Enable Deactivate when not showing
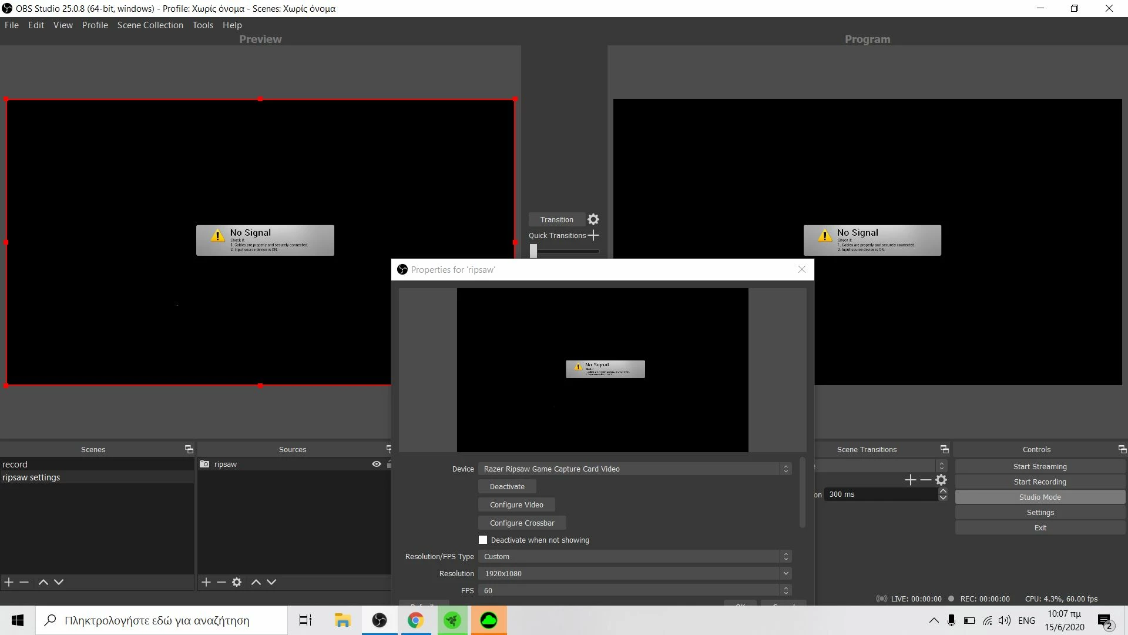The image size is (1128, 635). point(483,540)
